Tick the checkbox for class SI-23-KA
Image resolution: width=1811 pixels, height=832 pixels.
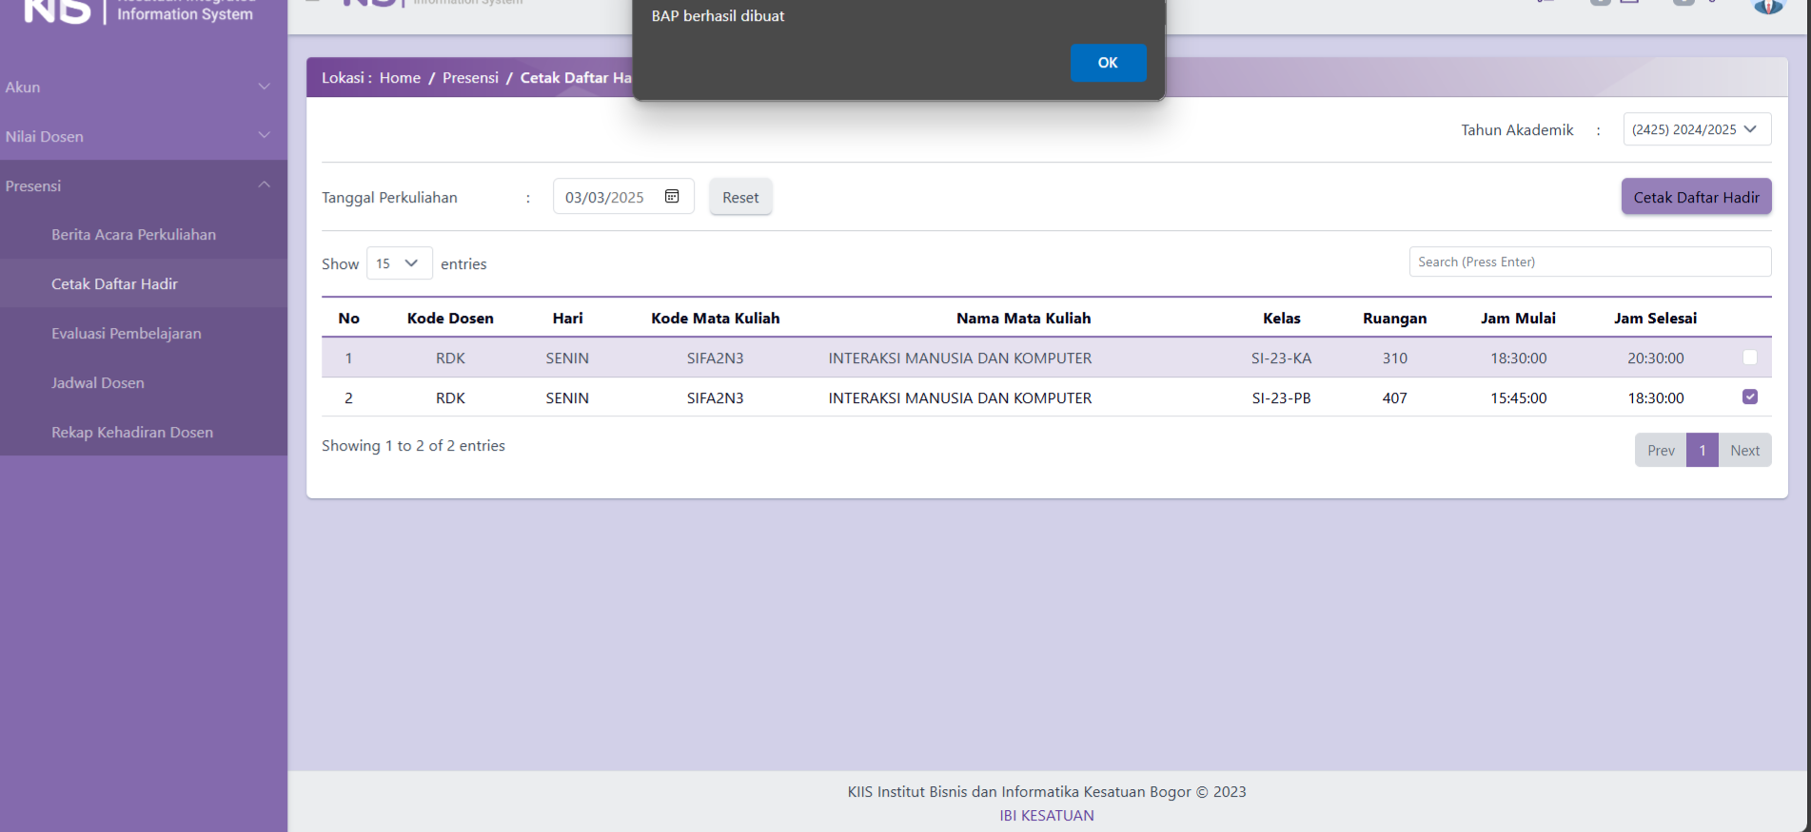1749,358
